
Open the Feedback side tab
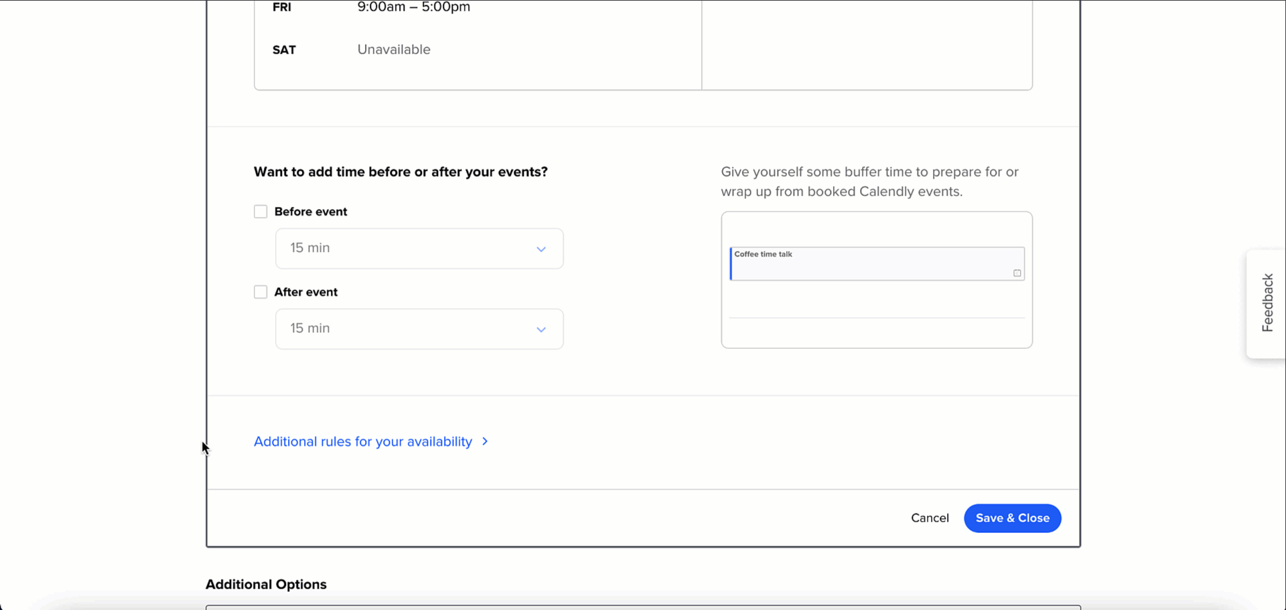tap(1267, 303)
